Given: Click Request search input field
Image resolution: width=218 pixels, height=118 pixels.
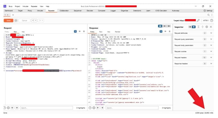Looking at the screenshot, I should coord(46,108).
